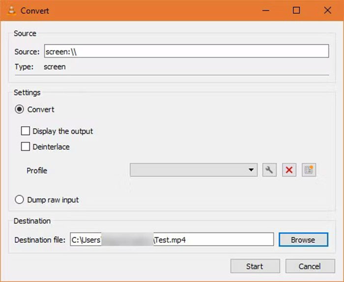This screenshot has height=282, width=344.
Task: Cancel the conversion dialog
Action: click(x=310, y=266)
